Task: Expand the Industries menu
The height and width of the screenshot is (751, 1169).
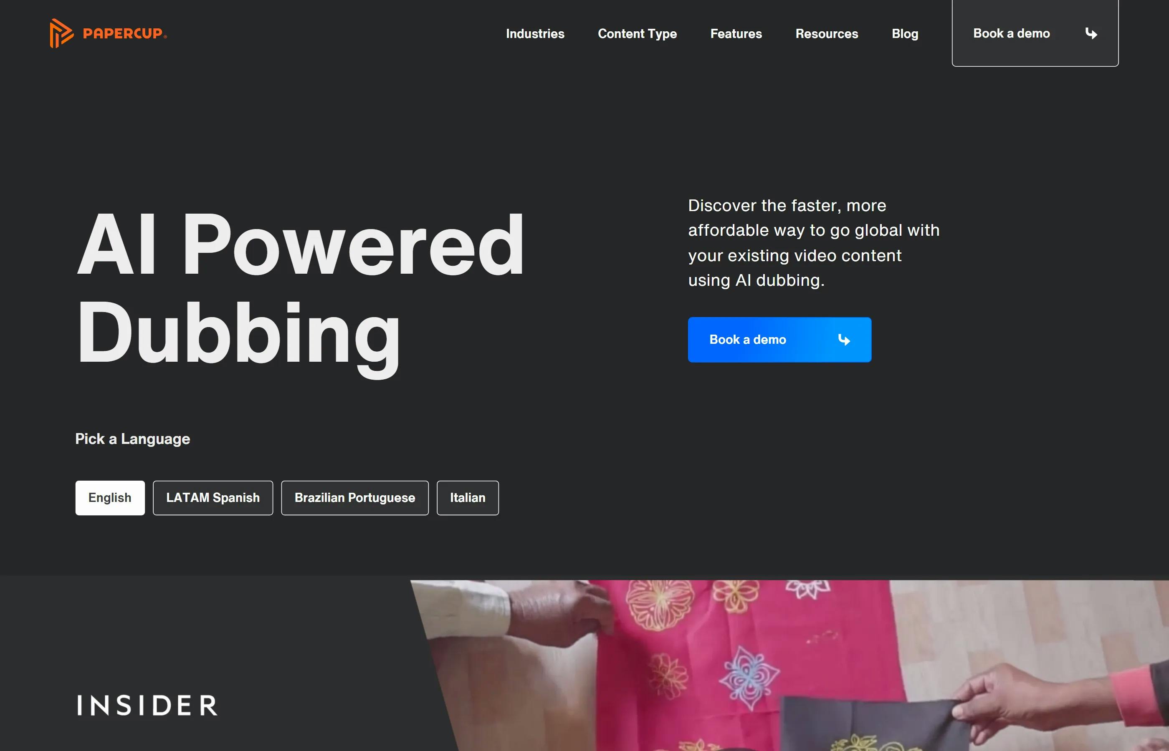Action: [x=535, y=34]
